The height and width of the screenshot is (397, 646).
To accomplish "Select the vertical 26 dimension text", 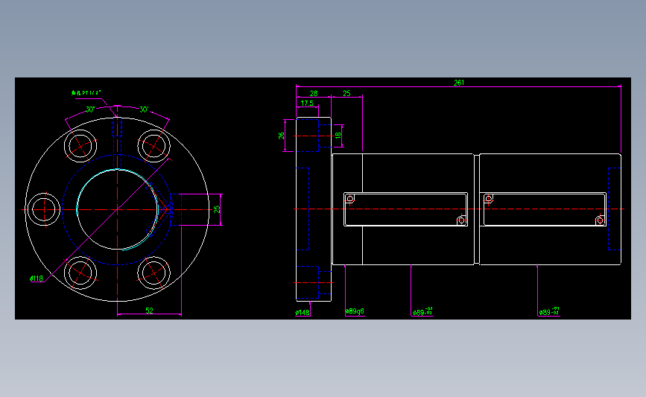I will tap(282, 136).
